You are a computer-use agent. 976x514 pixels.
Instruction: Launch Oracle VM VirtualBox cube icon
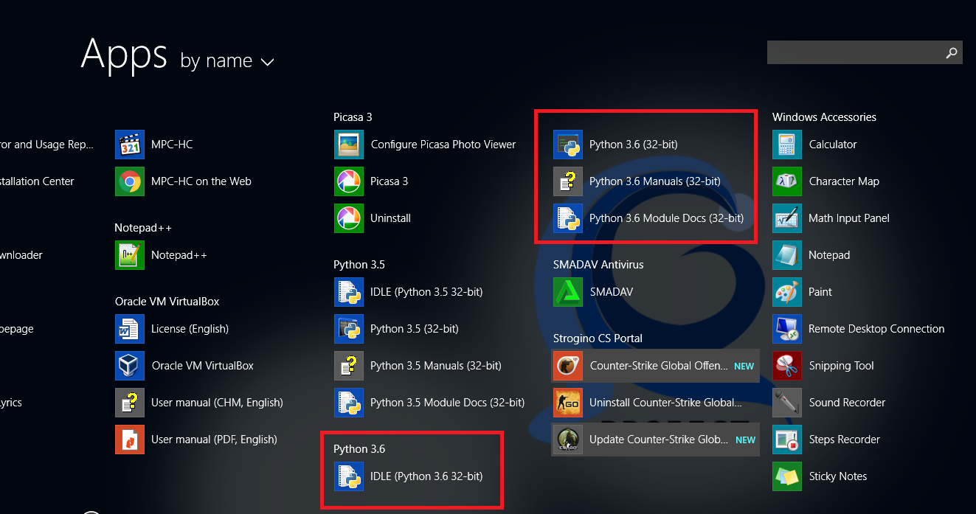[x=130, y=366]
